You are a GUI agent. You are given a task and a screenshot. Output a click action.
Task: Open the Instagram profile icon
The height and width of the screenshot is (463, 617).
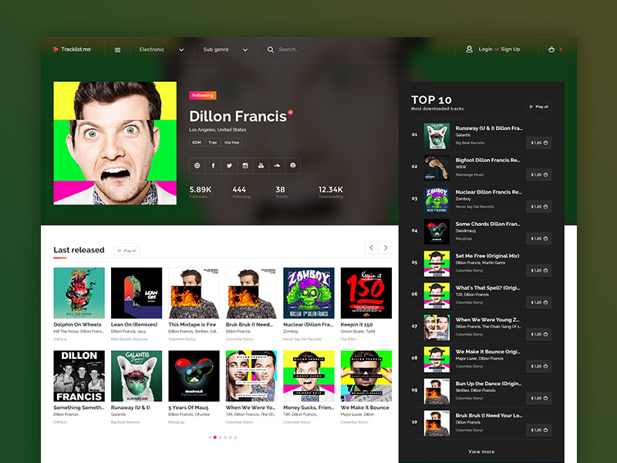(x=245, y=166)
